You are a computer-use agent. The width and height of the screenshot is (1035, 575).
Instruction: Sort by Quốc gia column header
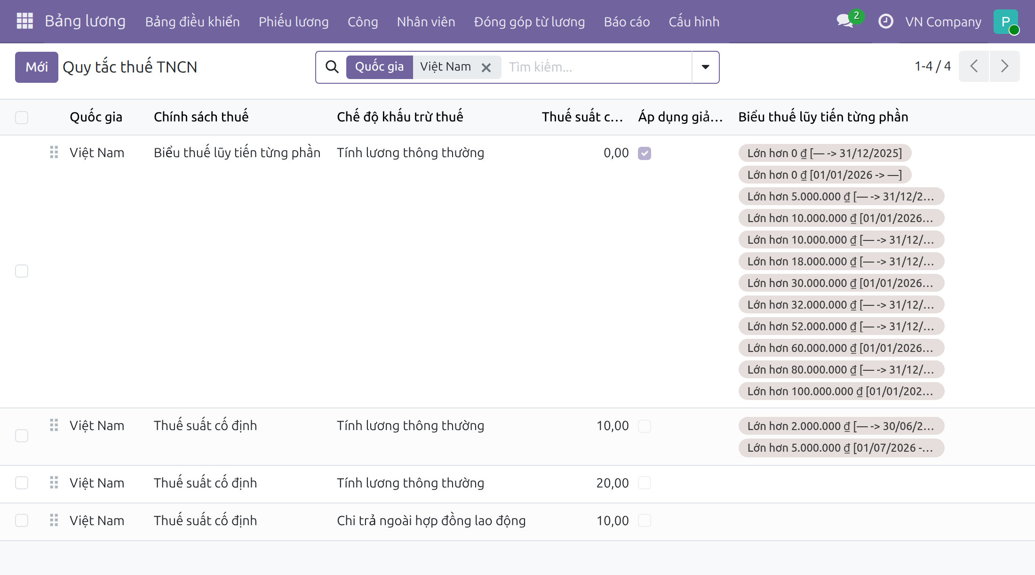96,117
